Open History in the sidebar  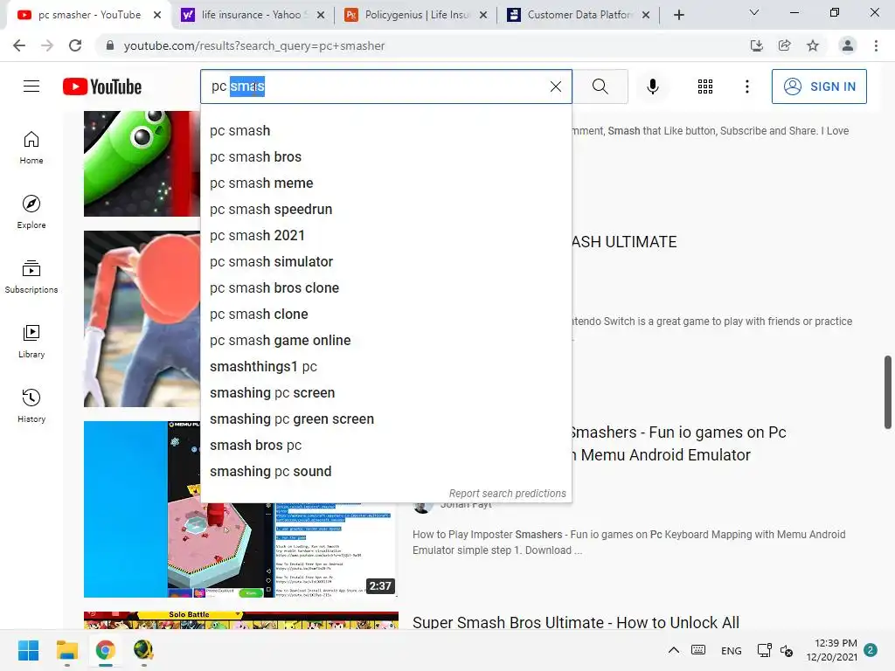pos(31,405)
